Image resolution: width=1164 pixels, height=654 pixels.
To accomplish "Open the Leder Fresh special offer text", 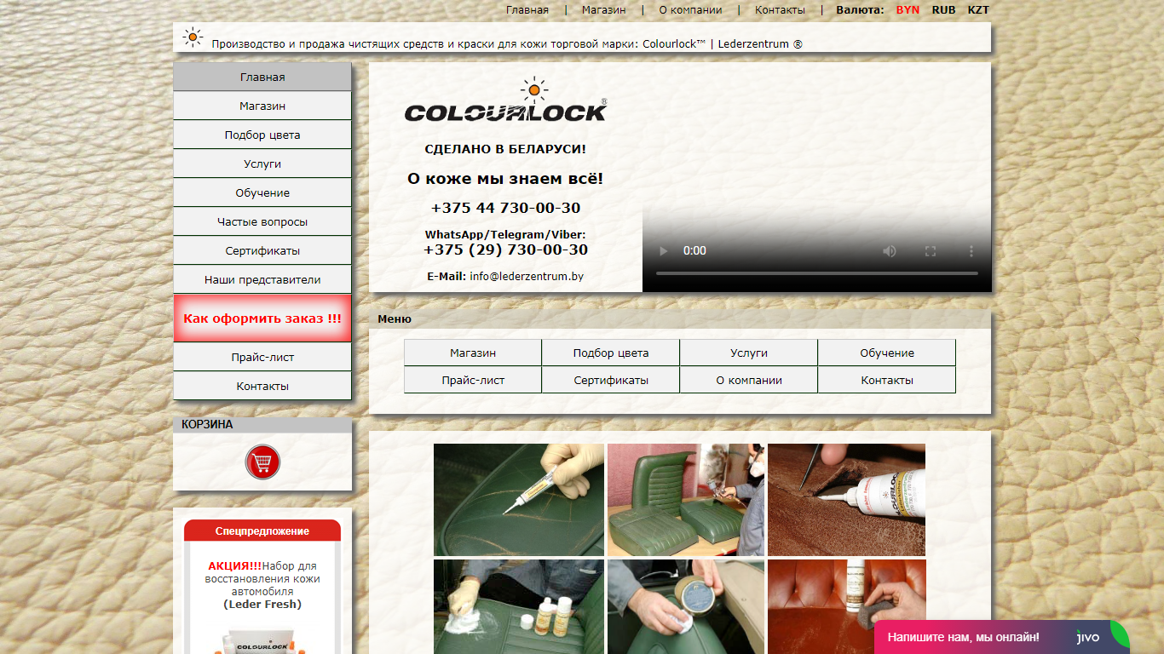I will (262, 585).
